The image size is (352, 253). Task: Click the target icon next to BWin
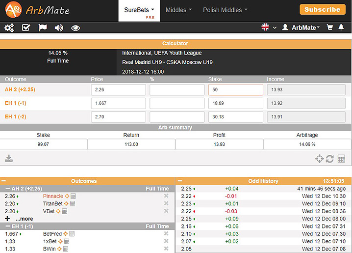click(x=59, y=249)
